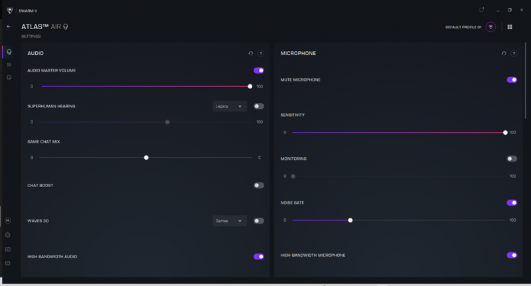531x286 pixels.
Task: Click the back arrow beside ATLAS AIR
Action: click(9, 27)
